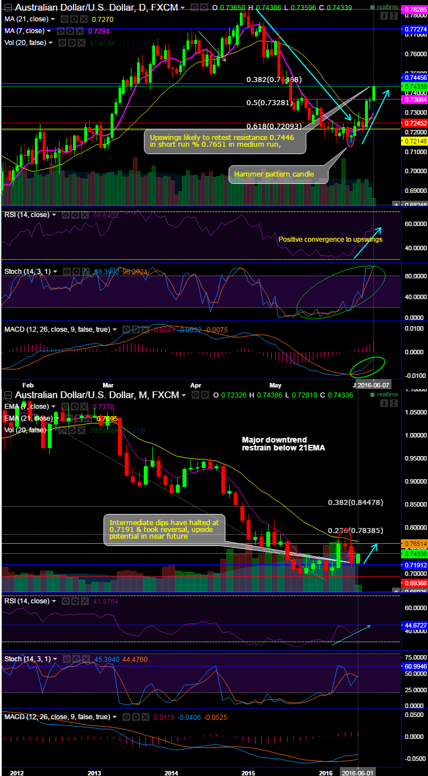Delete the Stoch (14, 3, 1) indicator in daily chart

pyautogui.click(x=86, y=272)
